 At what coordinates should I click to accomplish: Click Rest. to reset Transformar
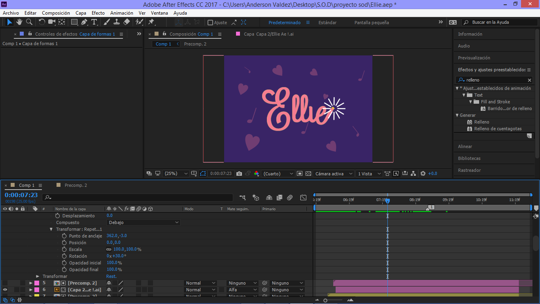click(x=111, y=276)
